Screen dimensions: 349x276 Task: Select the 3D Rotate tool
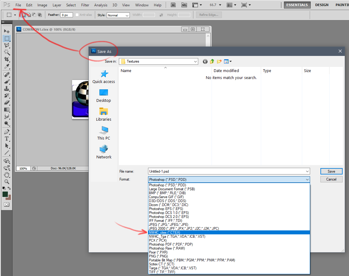pos(7,161)
